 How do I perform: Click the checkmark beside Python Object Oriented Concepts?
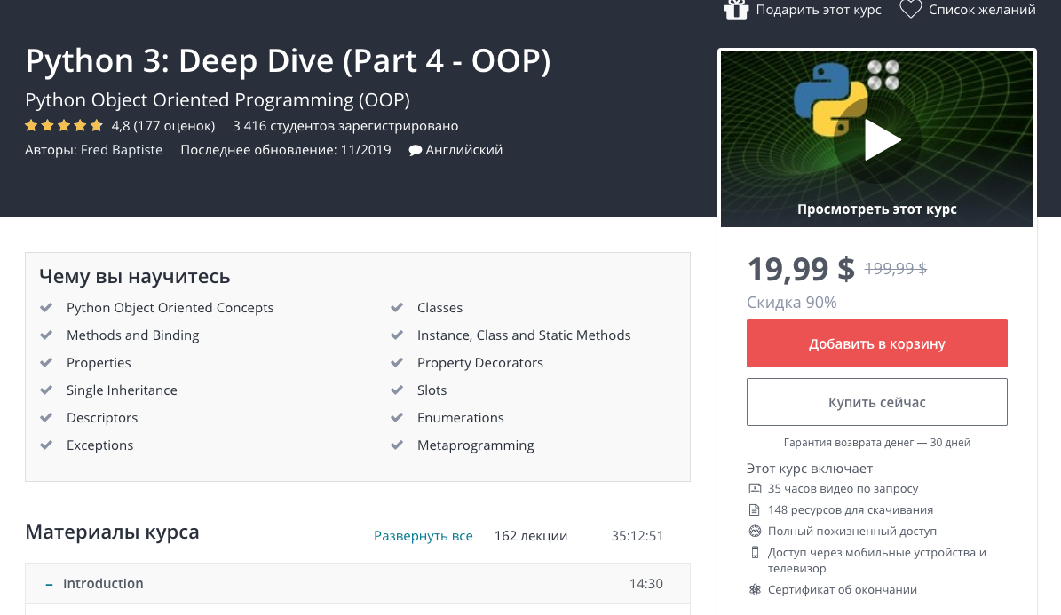(47, 308)
